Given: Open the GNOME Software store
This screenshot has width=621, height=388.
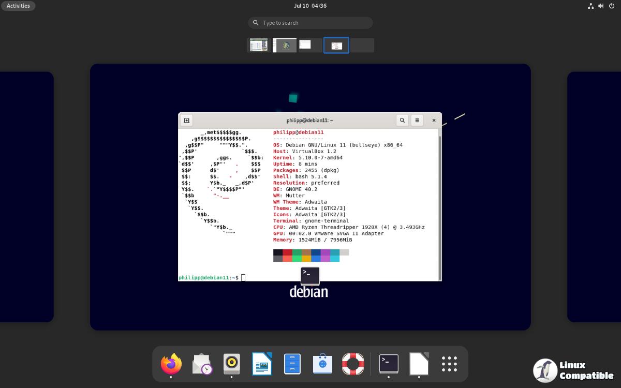Looking at the screenshot, I should (x=322, y=364).
